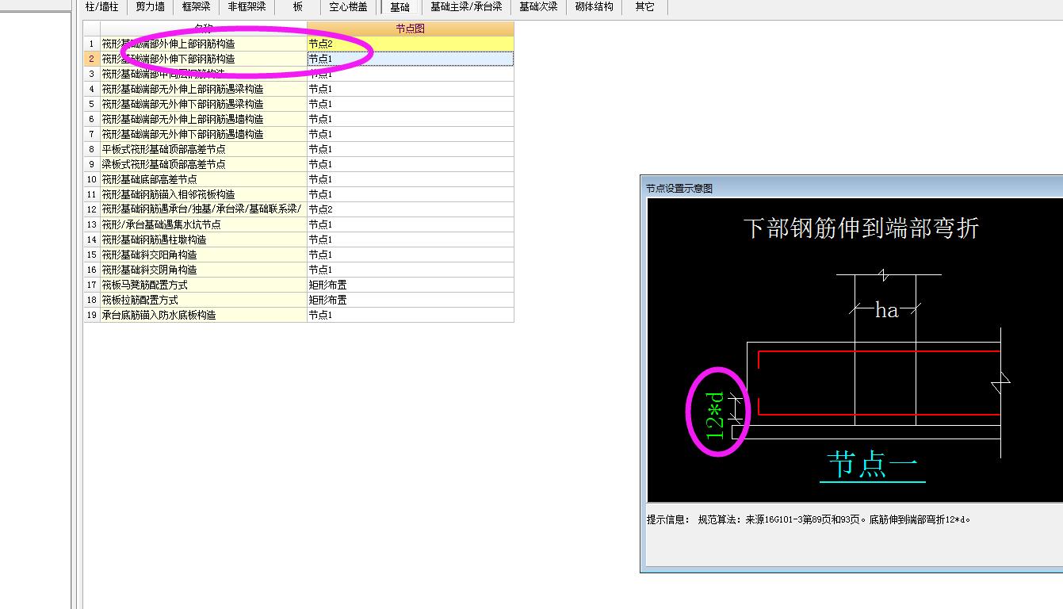Viewport: 1063px width, 609px height.
Task: Select row 平板式筏形基础顶部高差节点
Action: tap(203, 149)
